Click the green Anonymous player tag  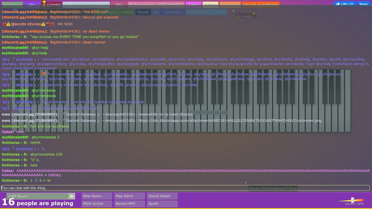(x=12, y=5)
